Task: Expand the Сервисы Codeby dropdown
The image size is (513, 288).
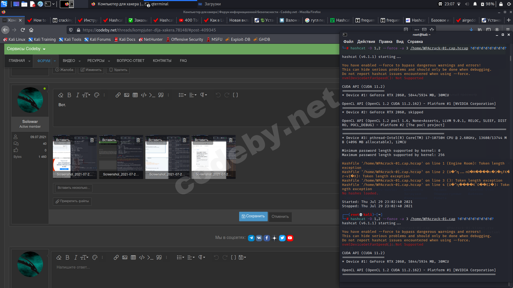Action: [26, 49]
